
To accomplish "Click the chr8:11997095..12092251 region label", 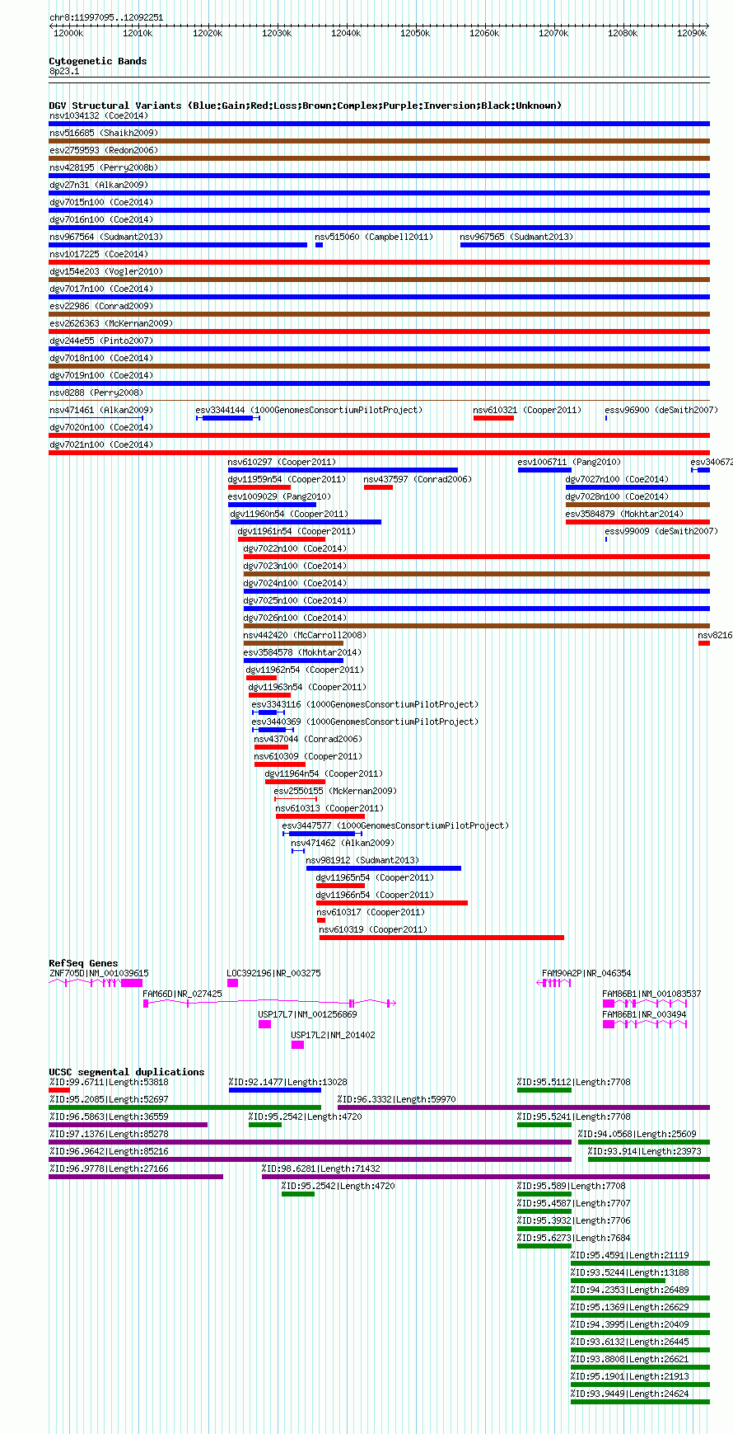I will (x=106, y=17).
